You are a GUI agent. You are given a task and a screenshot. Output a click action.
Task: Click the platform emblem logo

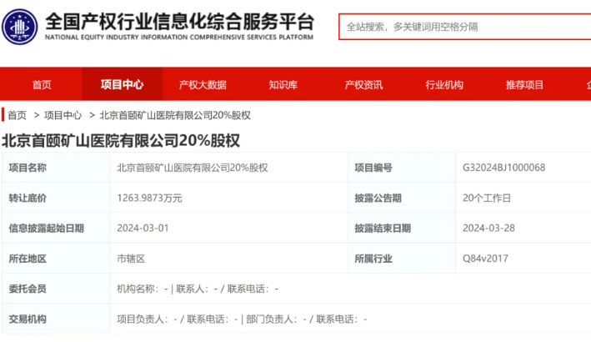point(20,25)
